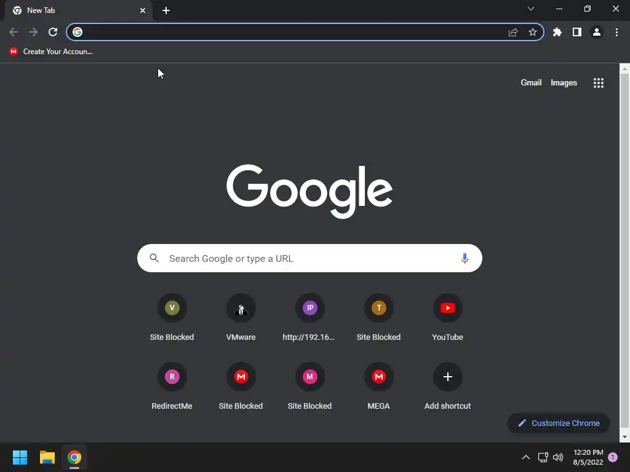The image size is (630, 472).
Task: Open the clock and date panel
Action: coord(588,457)
